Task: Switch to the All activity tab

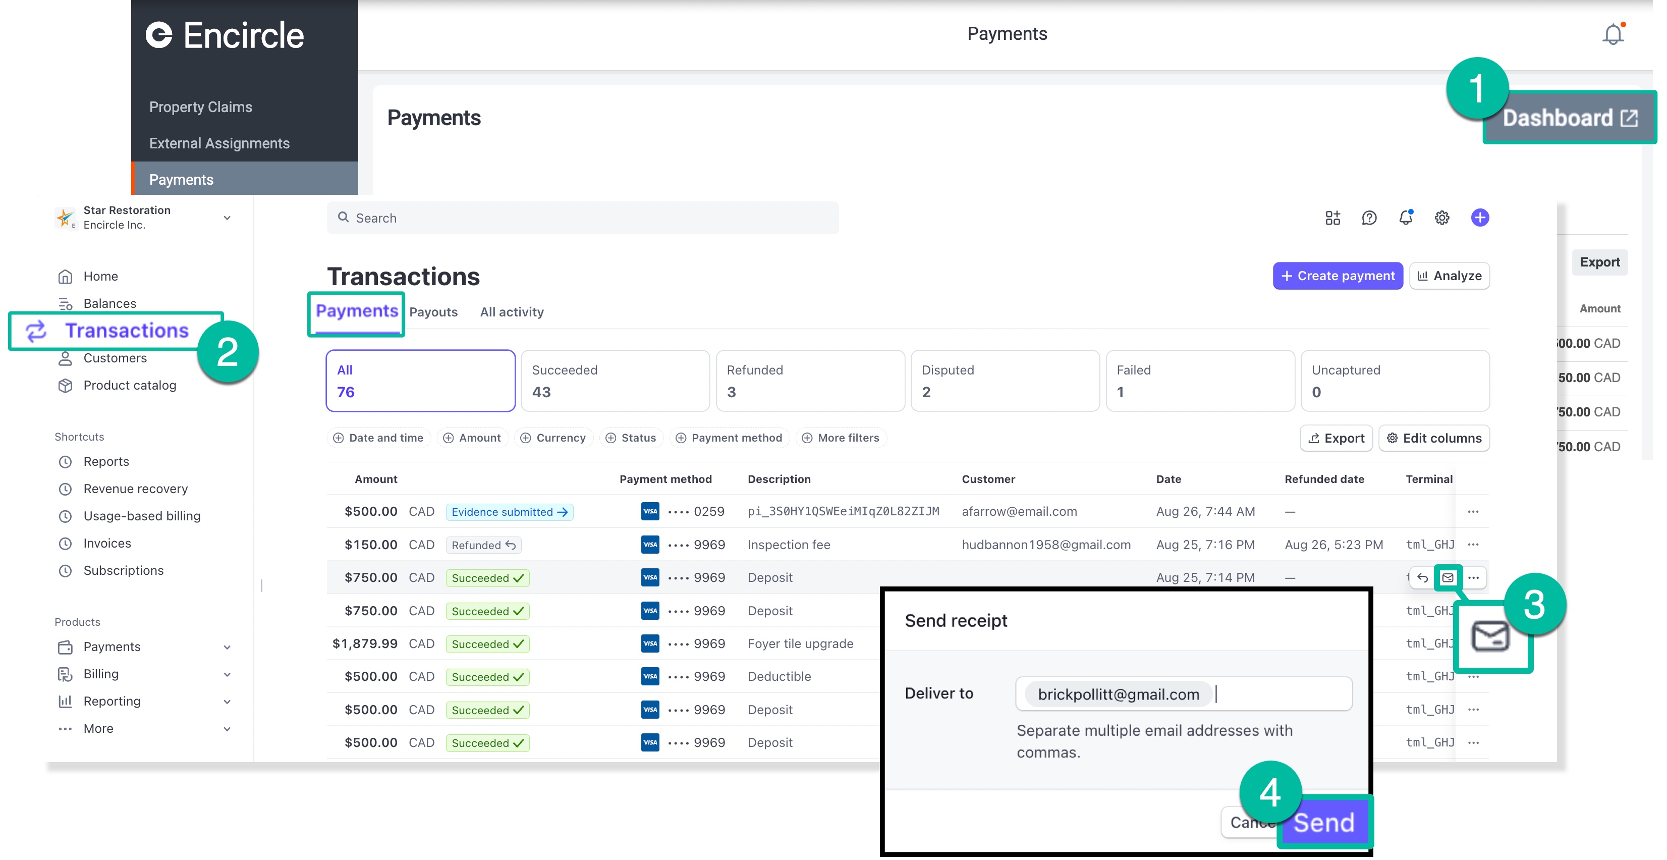Action: point(511,312)
